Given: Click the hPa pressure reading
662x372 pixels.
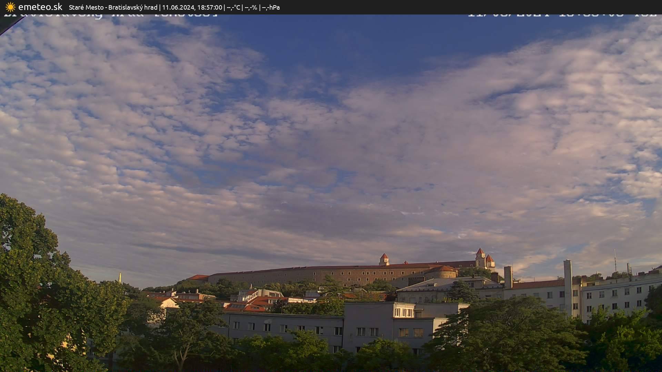Looking at the screenshot, I should point(271,7).
